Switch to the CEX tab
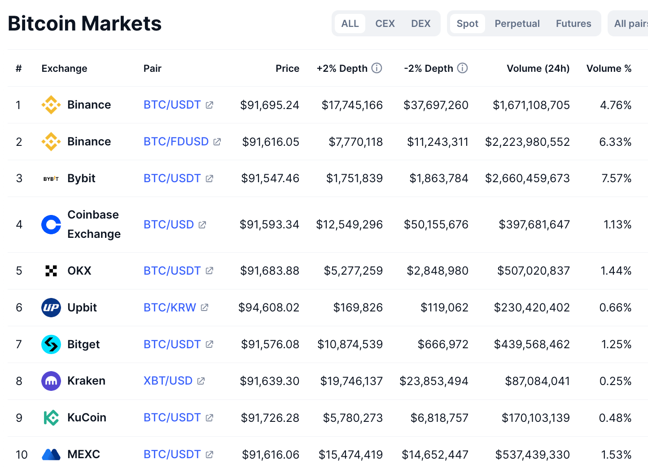This screenshot has height=473, width=648. [x=385, y=23]
